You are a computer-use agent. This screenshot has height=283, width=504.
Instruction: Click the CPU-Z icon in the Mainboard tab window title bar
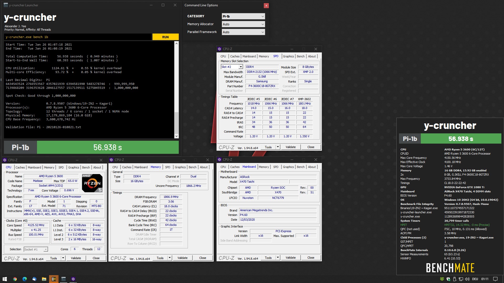pos(219,160)
